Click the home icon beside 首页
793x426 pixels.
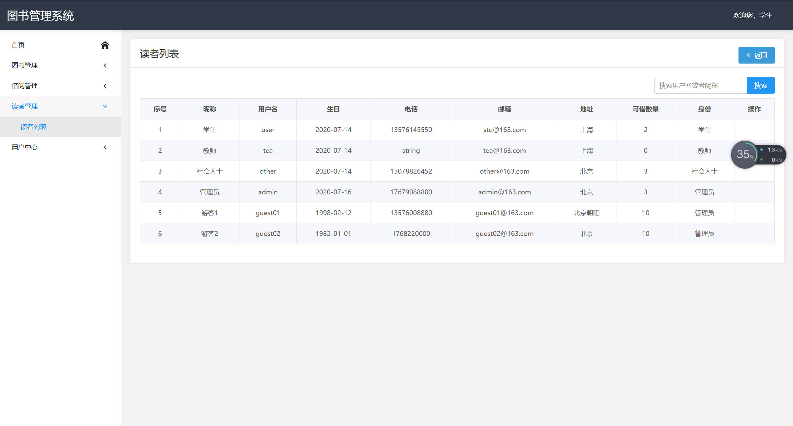pos(105,45)
